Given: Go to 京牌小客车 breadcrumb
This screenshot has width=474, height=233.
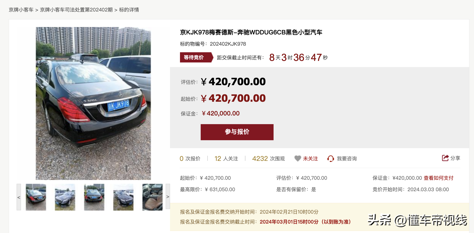Looking at the screenshot, I should point(21,10).
